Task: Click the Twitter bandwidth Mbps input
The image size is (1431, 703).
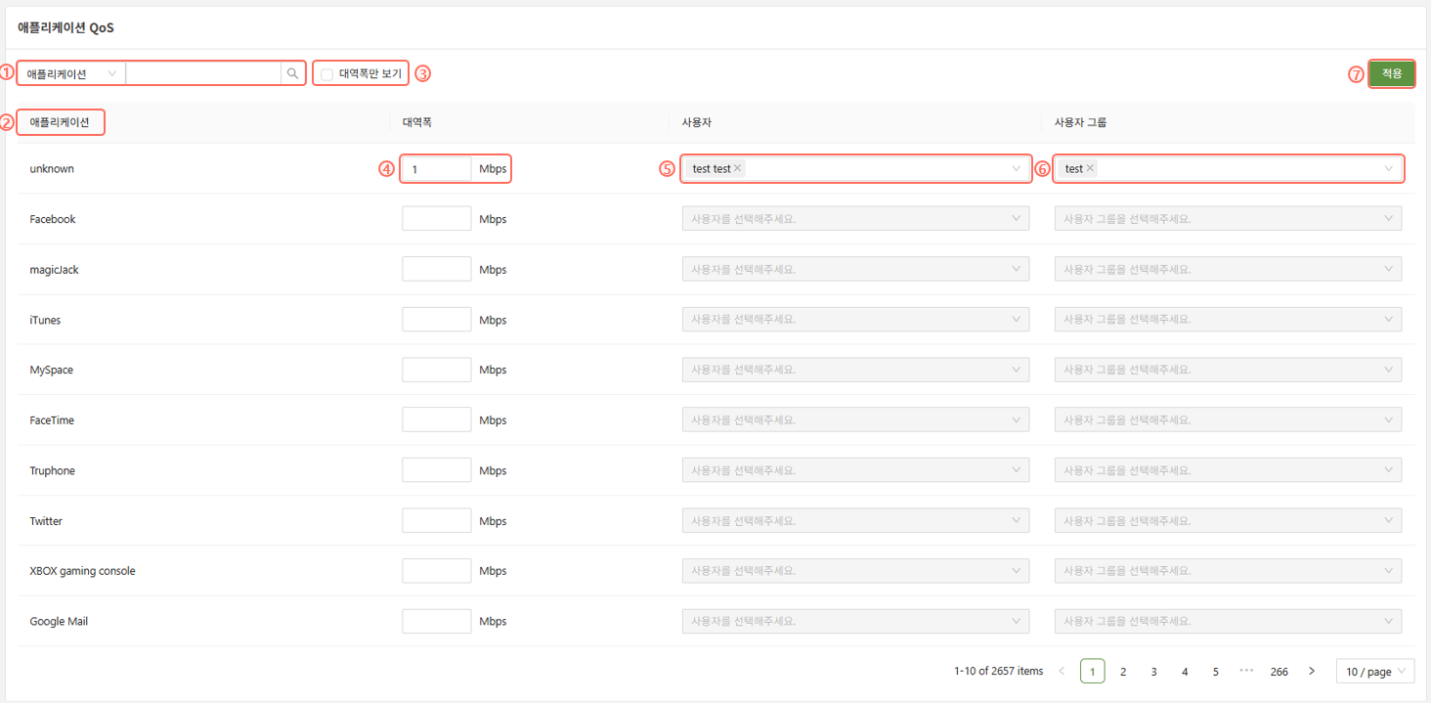Action: click(x=437, y=521)
